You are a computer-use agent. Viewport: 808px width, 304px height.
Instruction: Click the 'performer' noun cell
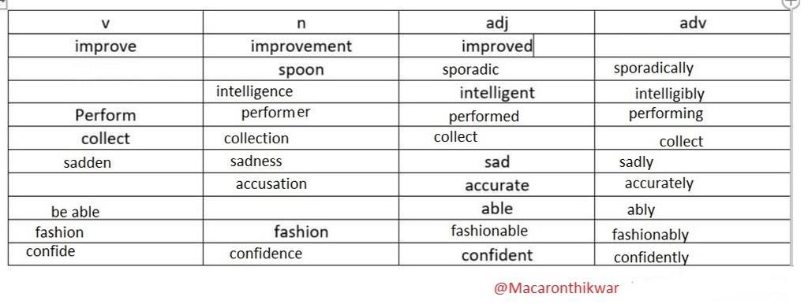point(301,115)
